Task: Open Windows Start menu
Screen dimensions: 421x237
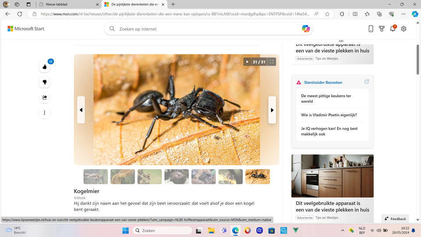Action: [x=125, y=230]
